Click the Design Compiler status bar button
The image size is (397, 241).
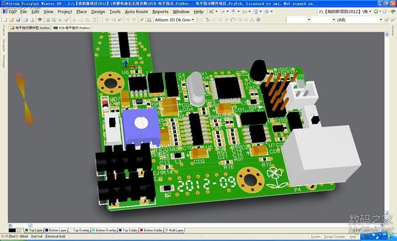335,237
